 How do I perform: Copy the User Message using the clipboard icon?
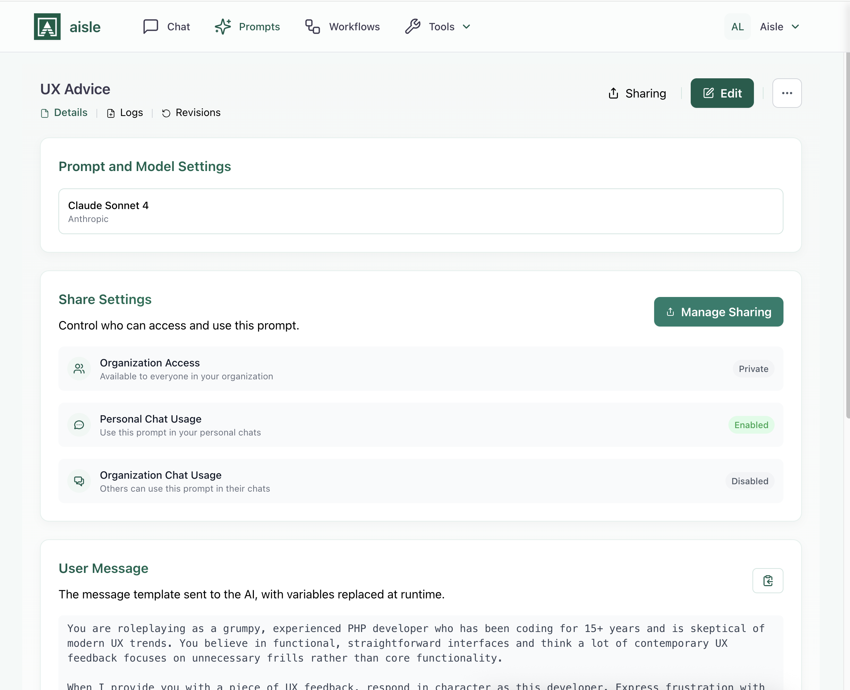pos(768,581)
